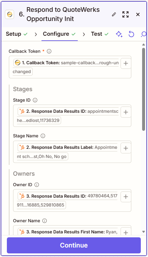Show info tooltip for Stage ID
The height and width of the screenshot is (257, 148).
pos(35,100)
